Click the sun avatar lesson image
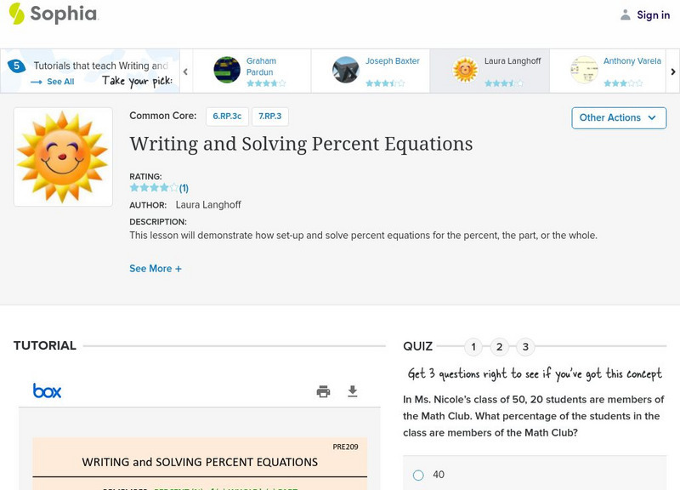The width and height of the screenshot is (680, 490). tap(63, 157)
